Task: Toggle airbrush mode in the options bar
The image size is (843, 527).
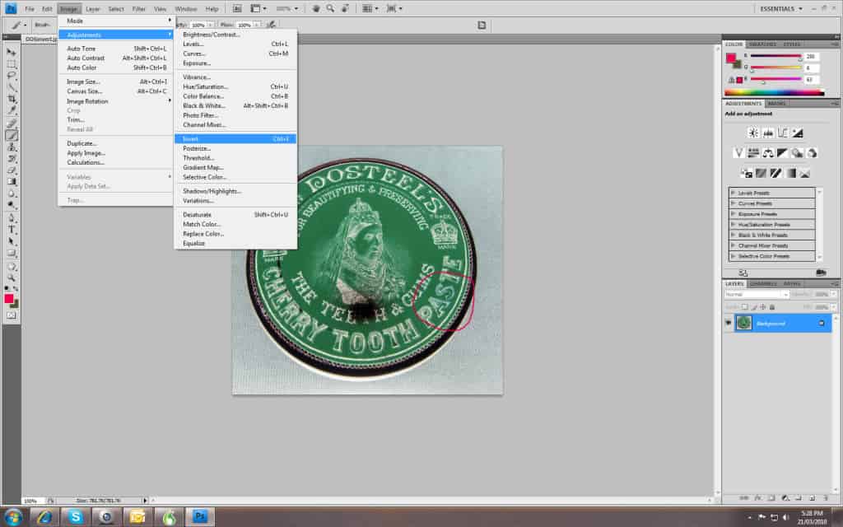Action: (x=272, y=25)
